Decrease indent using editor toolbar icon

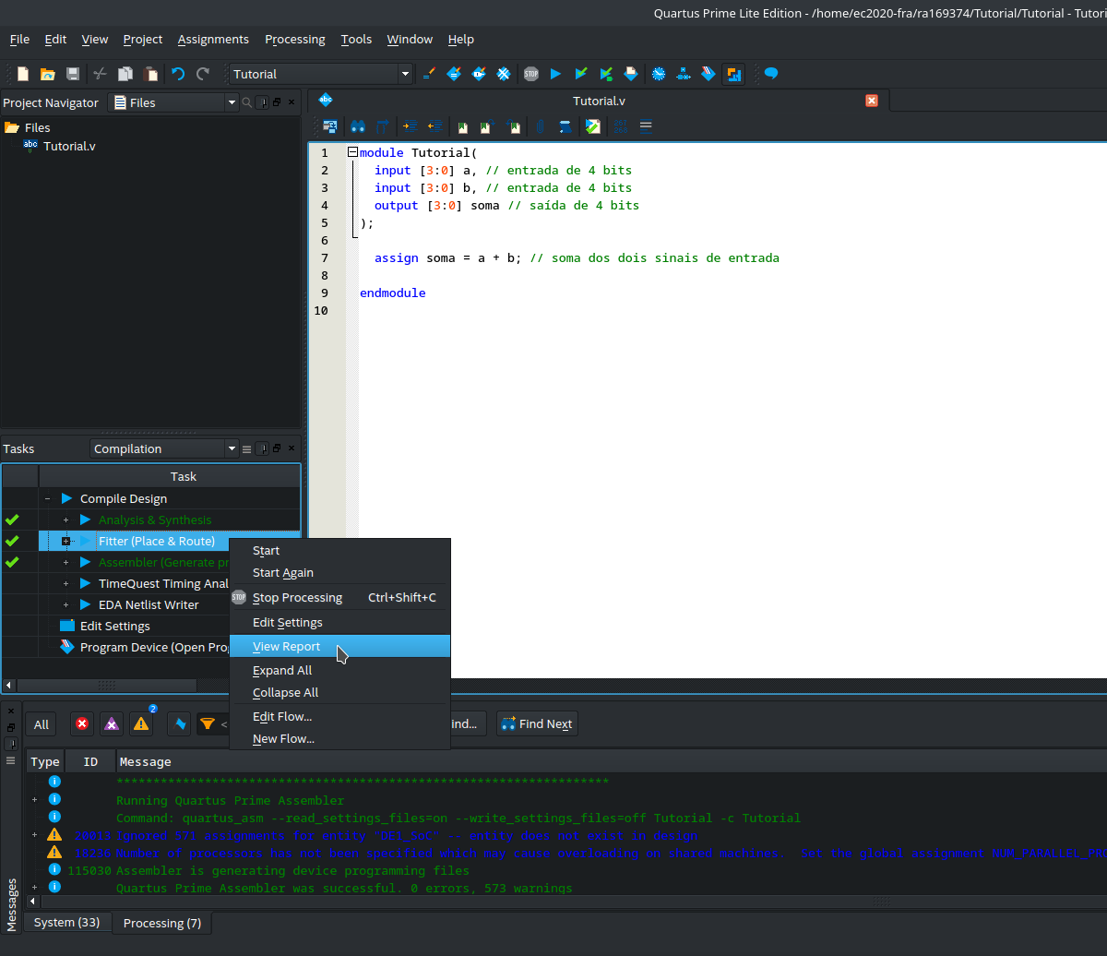pos(434,126)
